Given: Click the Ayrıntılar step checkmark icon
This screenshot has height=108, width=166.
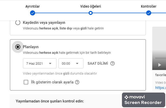Looking at the screenshot, I should (33, 13).
